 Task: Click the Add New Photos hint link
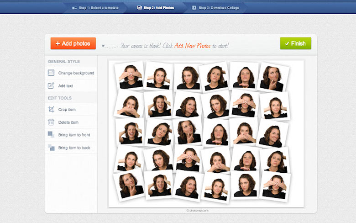(193, 46)
